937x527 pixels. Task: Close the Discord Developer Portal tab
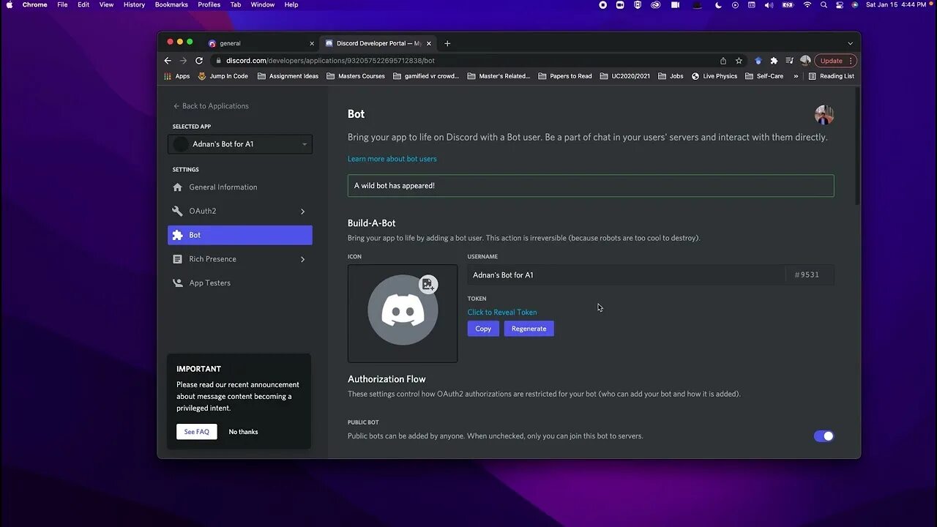[x=430, y=43]
